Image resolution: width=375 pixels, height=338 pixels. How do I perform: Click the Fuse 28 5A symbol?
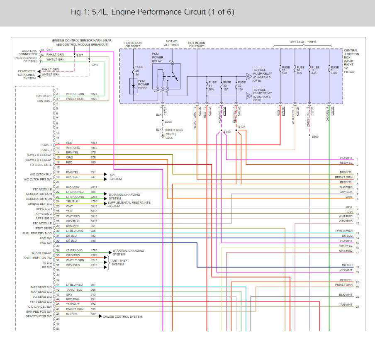[x=134, y=71]
